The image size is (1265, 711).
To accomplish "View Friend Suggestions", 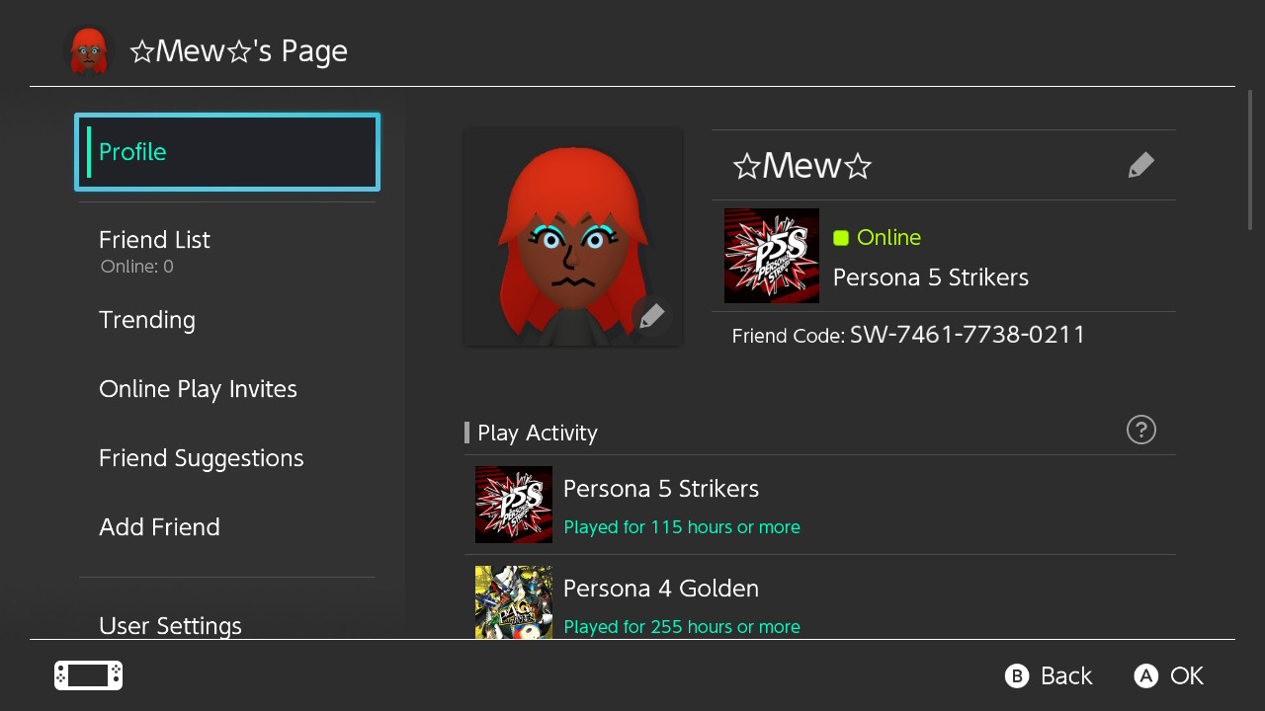I will pyautogui.click(x=227, y=458).
